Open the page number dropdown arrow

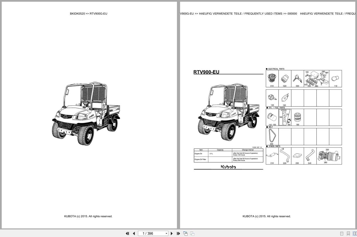(x=166, y=234)
